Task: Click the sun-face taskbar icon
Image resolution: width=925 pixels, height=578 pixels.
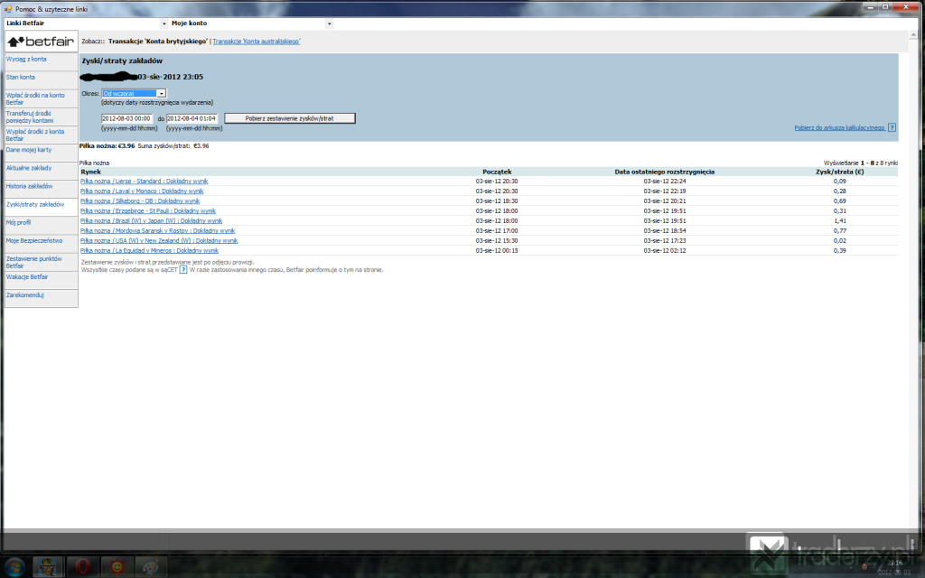Action: [x=117, y=567]
